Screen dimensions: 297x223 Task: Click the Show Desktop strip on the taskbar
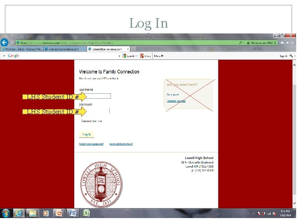295,214
